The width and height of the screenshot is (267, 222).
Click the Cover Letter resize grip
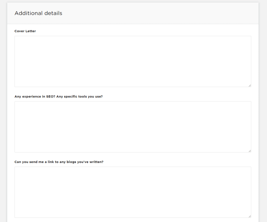250,85
